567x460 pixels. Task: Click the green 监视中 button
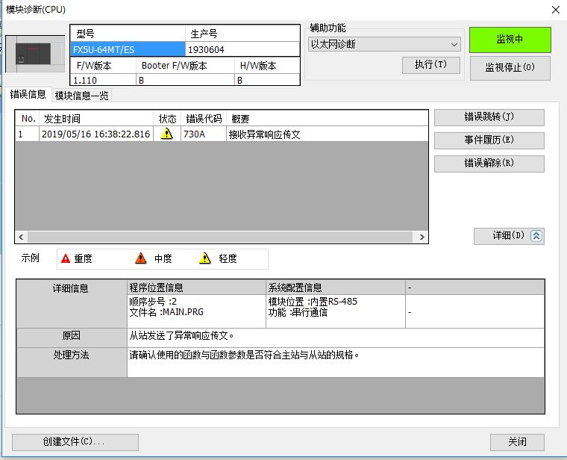510,40
